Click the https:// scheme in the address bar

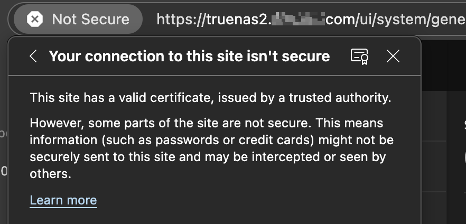coord(181,20)
